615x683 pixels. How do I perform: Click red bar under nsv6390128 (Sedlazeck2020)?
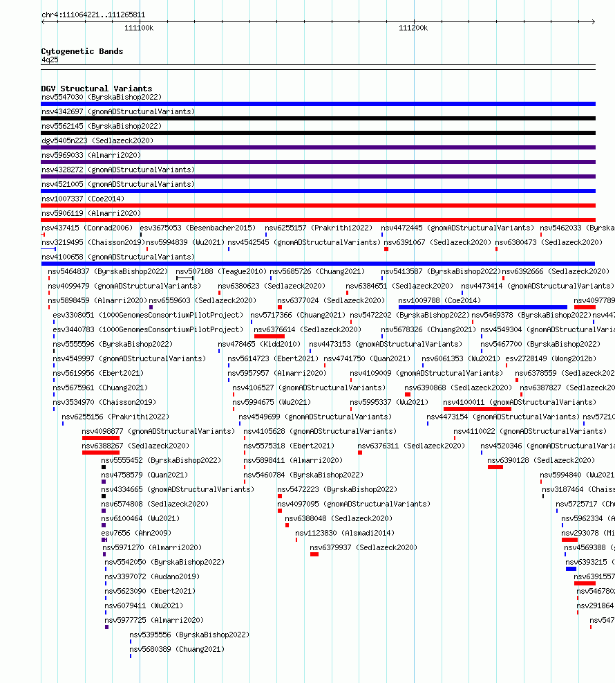[495, 467]
